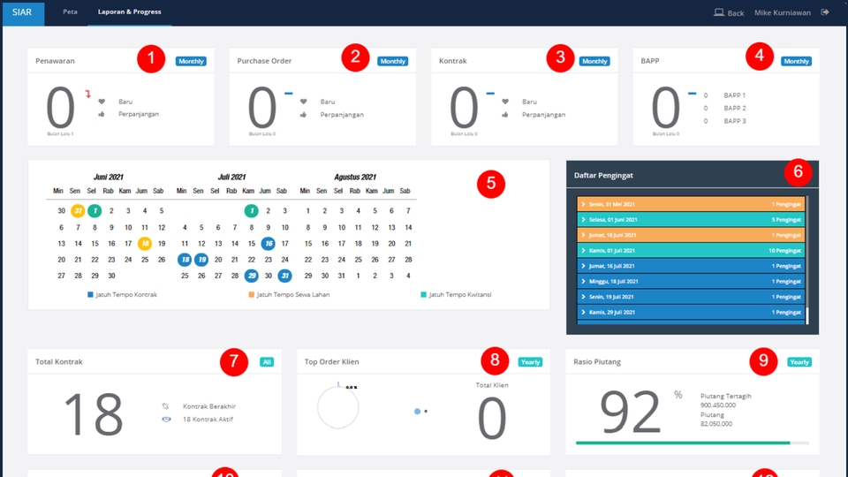Expand the Kamis, 29 Juli 2021 reminder
This screenshot has height=477, width=848.
pos(691,312)
